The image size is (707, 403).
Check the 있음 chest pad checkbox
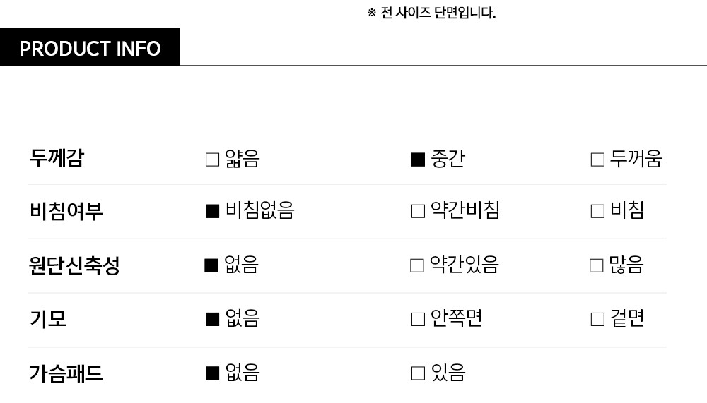(x=418, y=373)
